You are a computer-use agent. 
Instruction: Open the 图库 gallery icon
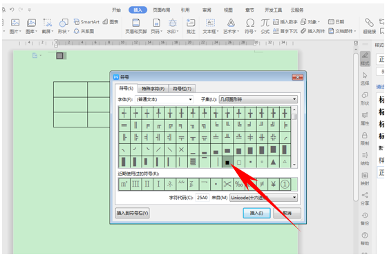click(x=31, y=23)
